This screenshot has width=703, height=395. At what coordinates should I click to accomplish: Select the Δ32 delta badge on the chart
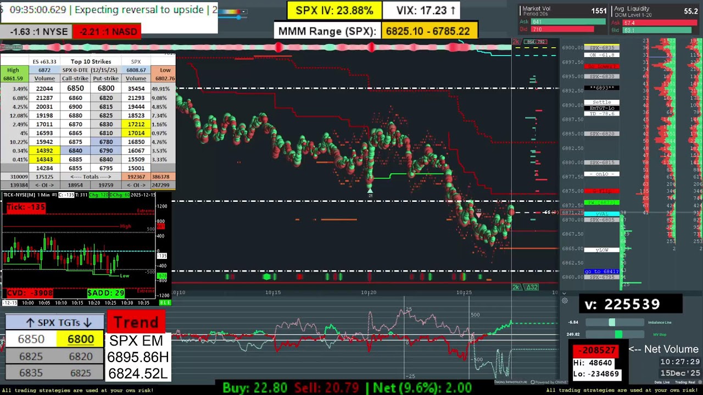532,287
